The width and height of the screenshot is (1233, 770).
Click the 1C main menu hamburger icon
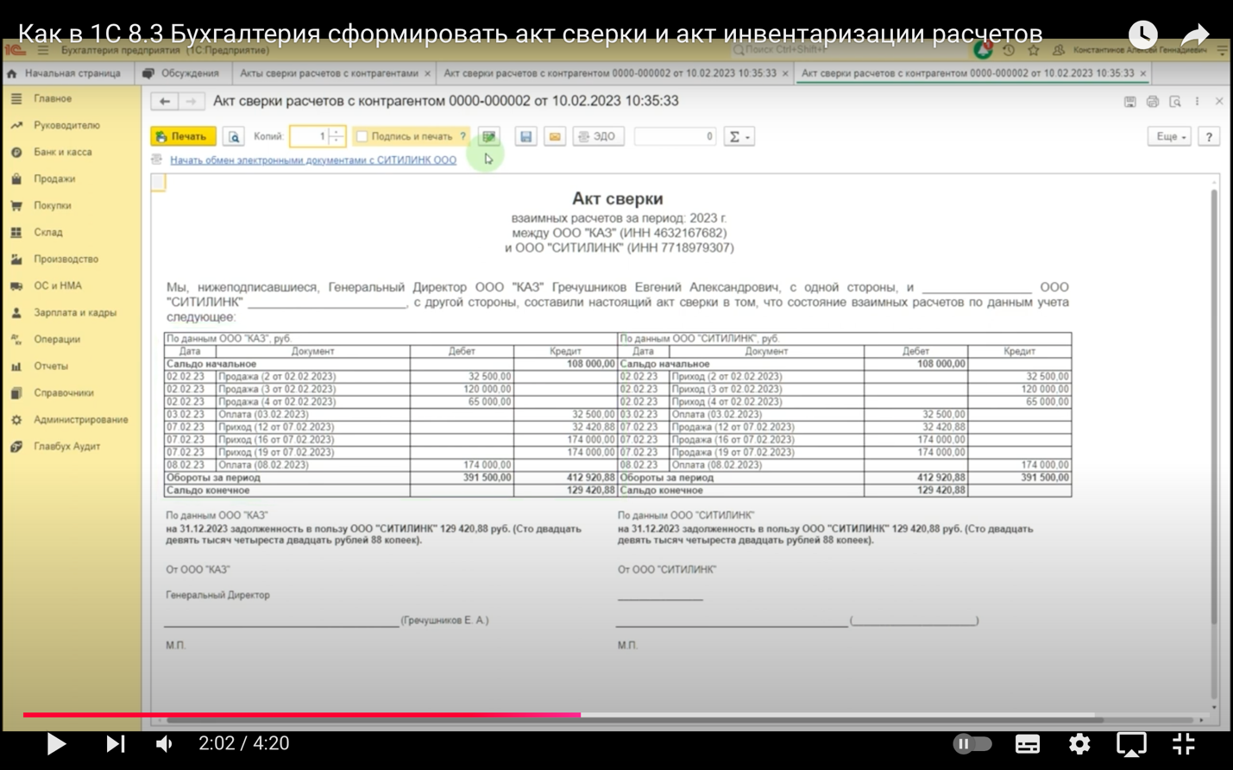(x=42, y=51)
